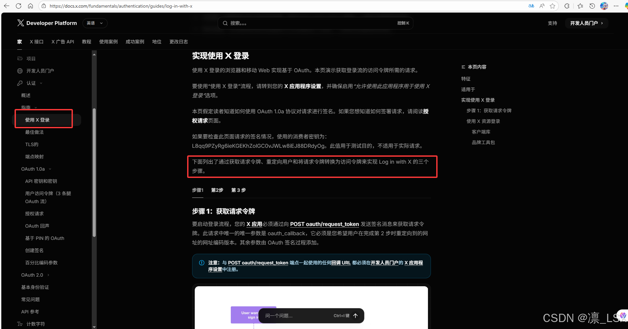Click info icon in the 注意 callout
The image size is (628, 329).
pos(202,263)
